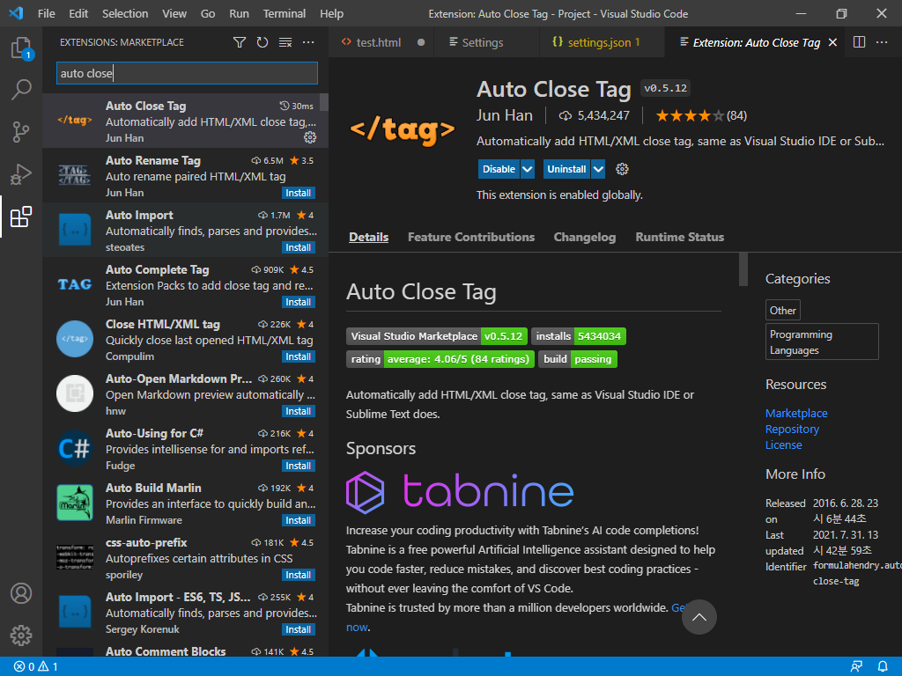Open the Selection menu
Image resolution: width=902 pixels, height=676 pixels.
click(x=125, y=14)
